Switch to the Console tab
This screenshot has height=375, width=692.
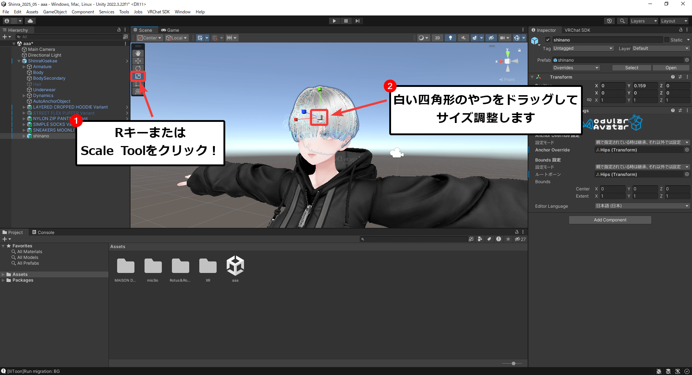click(43, 233)
